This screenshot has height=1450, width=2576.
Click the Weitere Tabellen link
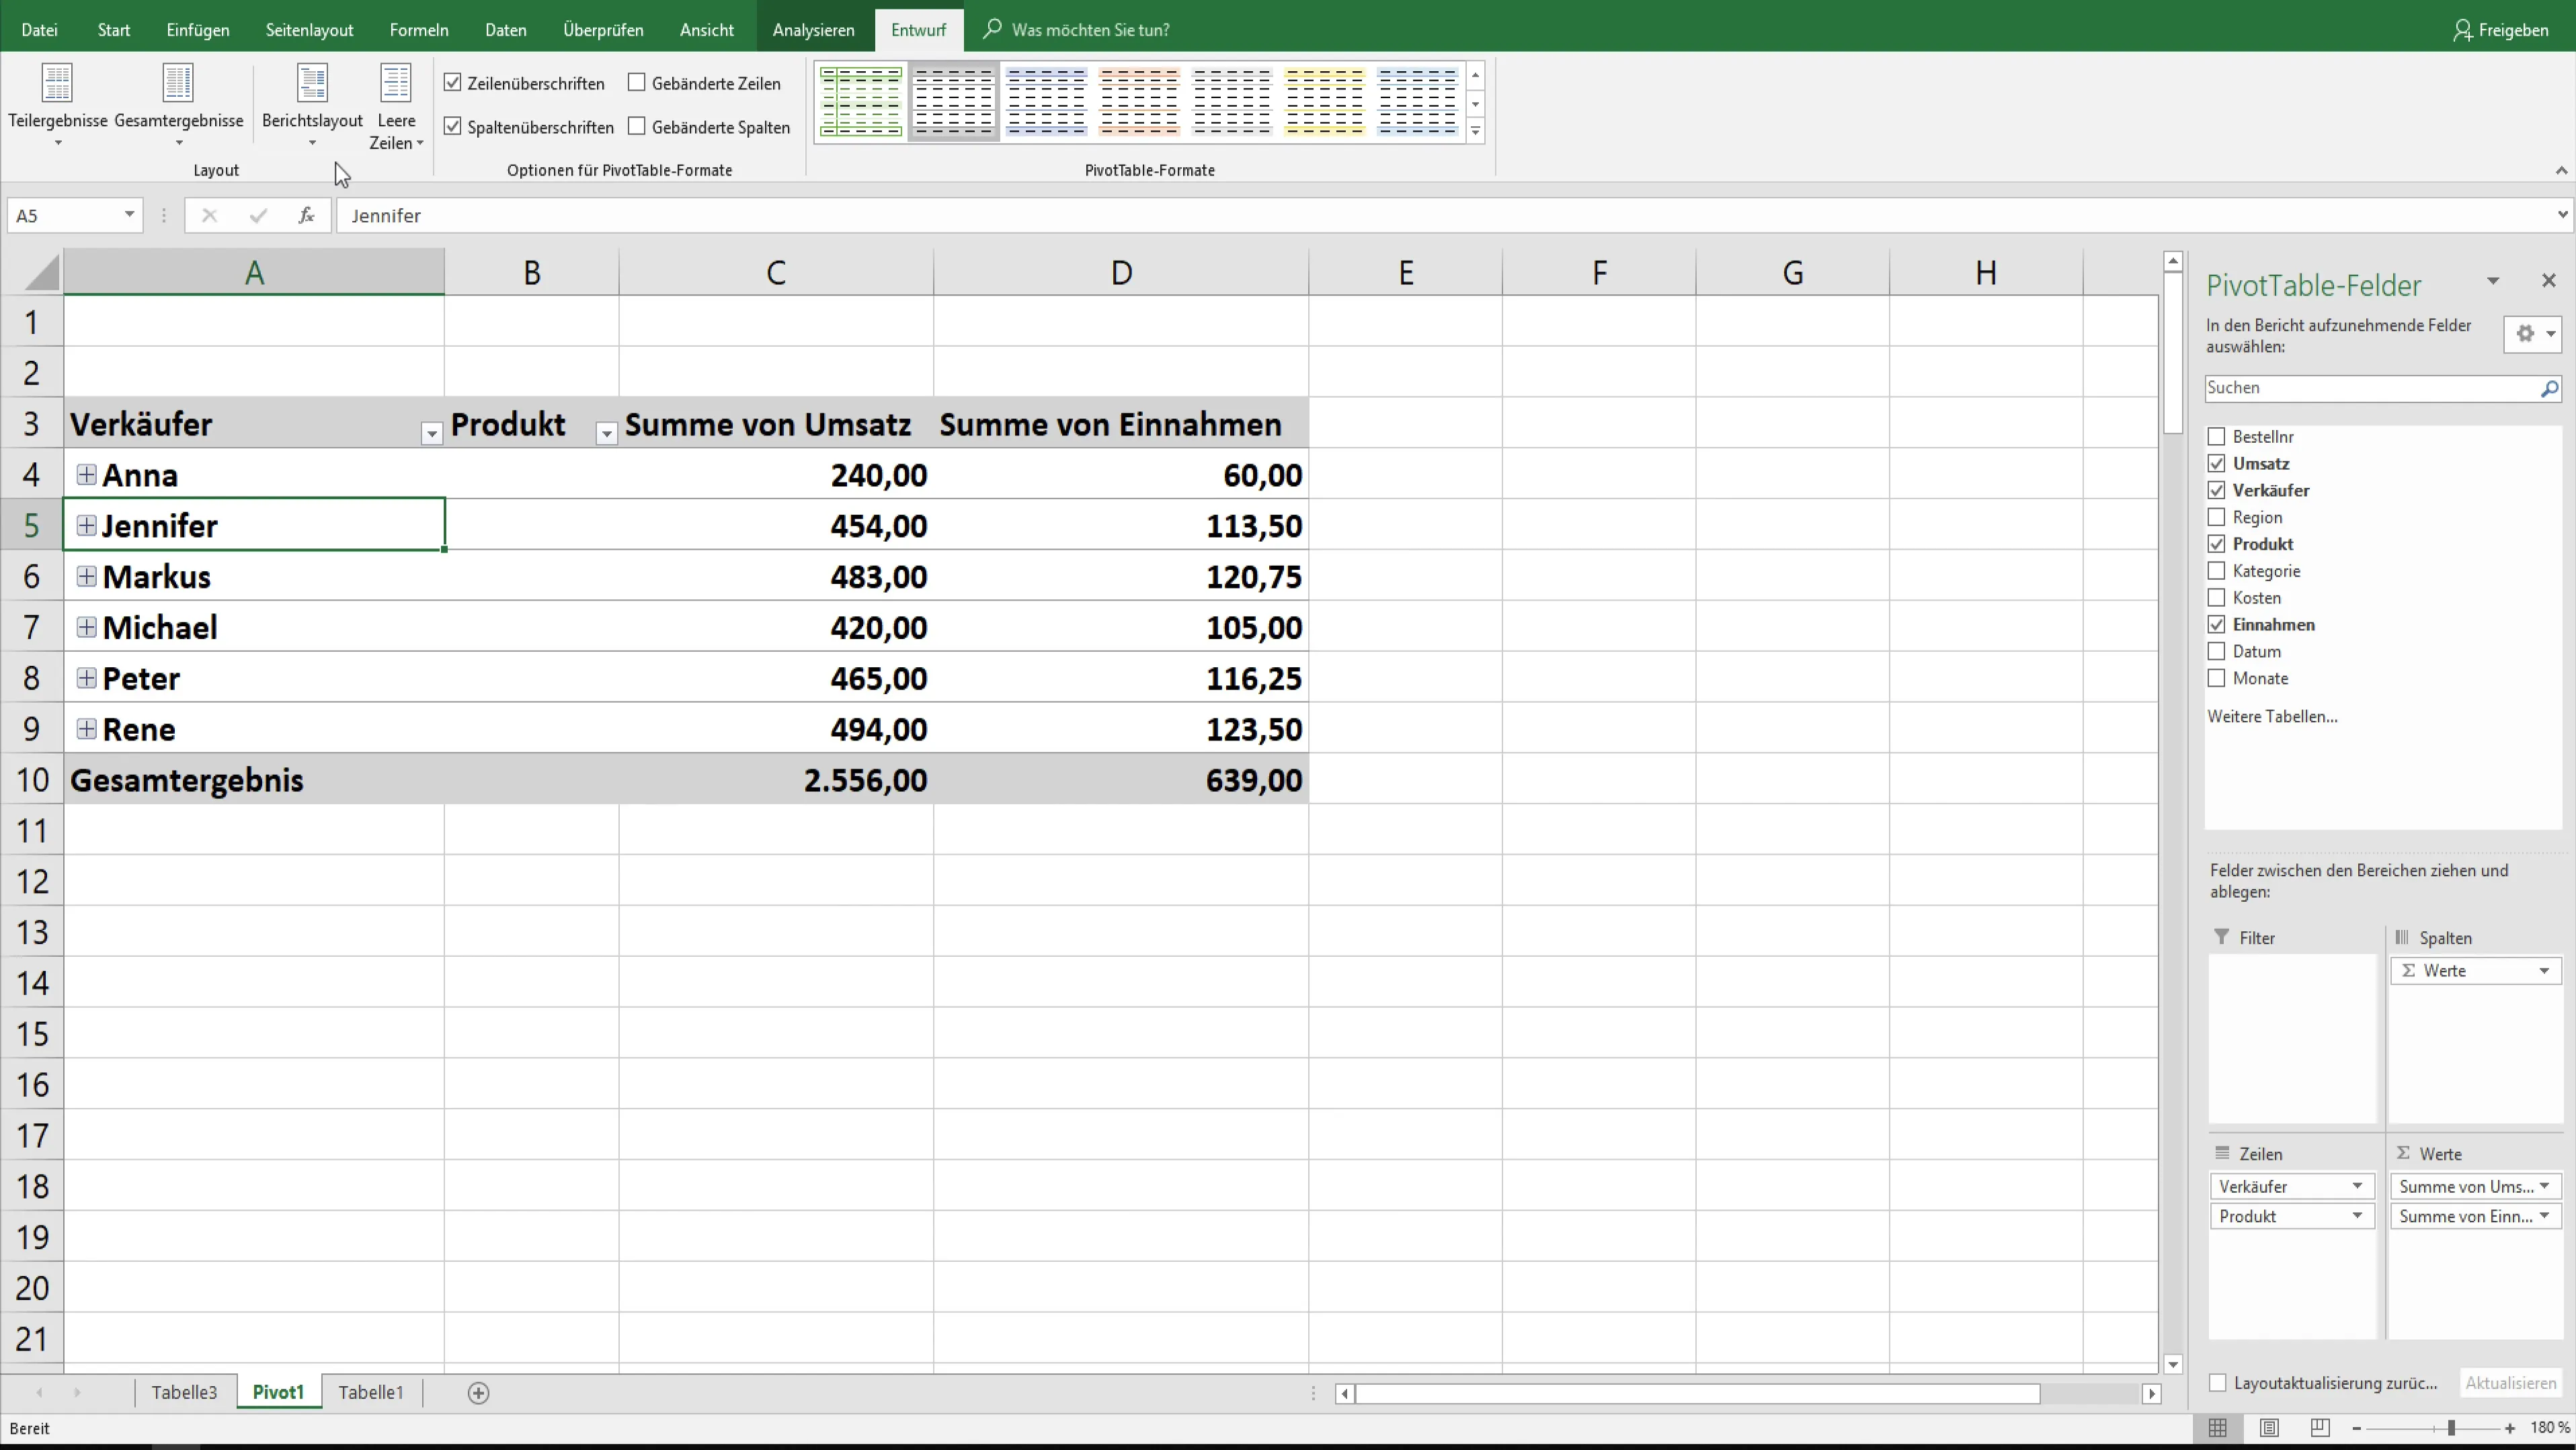click(2272, 716)
